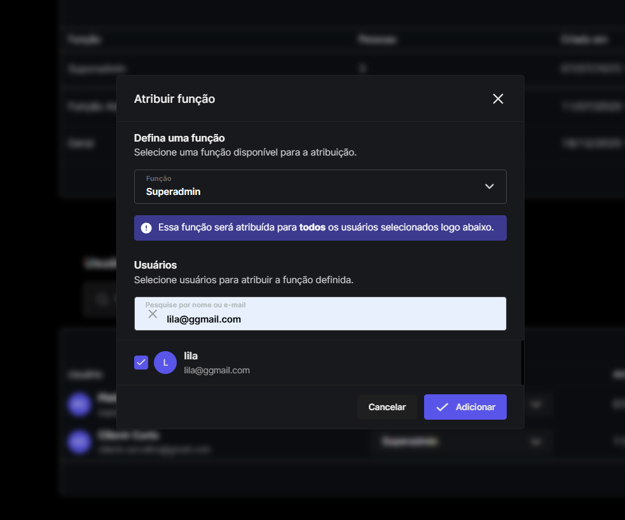Clear the user search with X icon

(153, 314)
